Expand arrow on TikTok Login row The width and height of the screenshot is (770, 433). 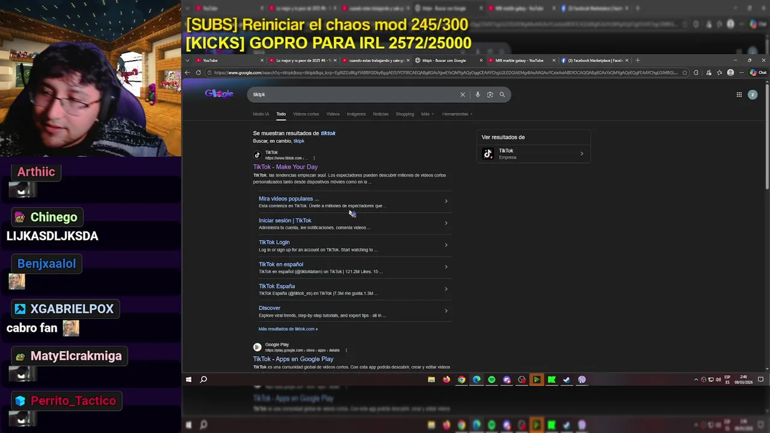446,245
